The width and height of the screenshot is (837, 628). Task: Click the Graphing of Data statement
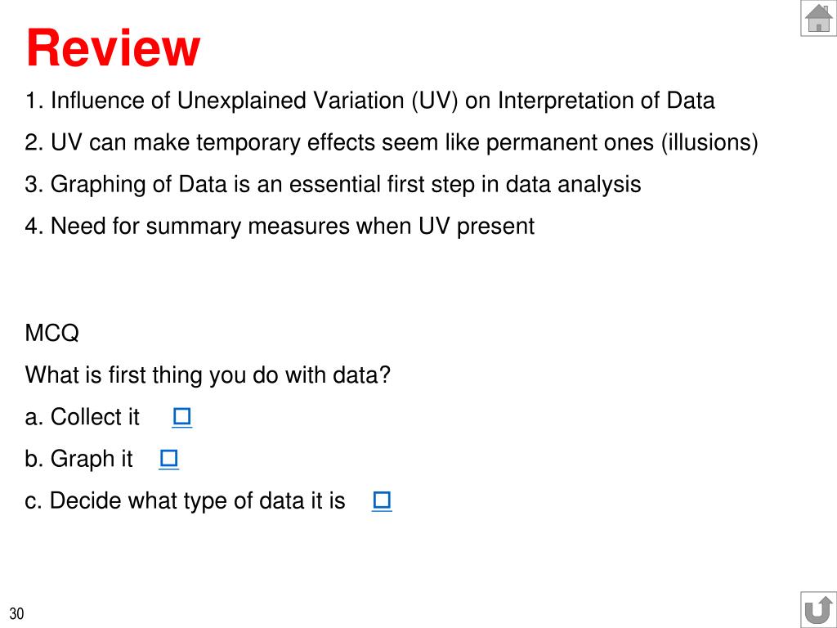coord(333,184)
